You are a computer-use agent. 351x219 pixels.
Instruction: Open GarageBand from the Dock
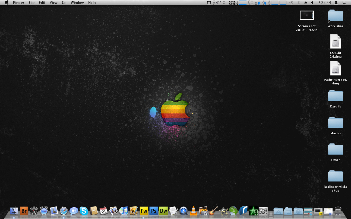pos(213,211)
